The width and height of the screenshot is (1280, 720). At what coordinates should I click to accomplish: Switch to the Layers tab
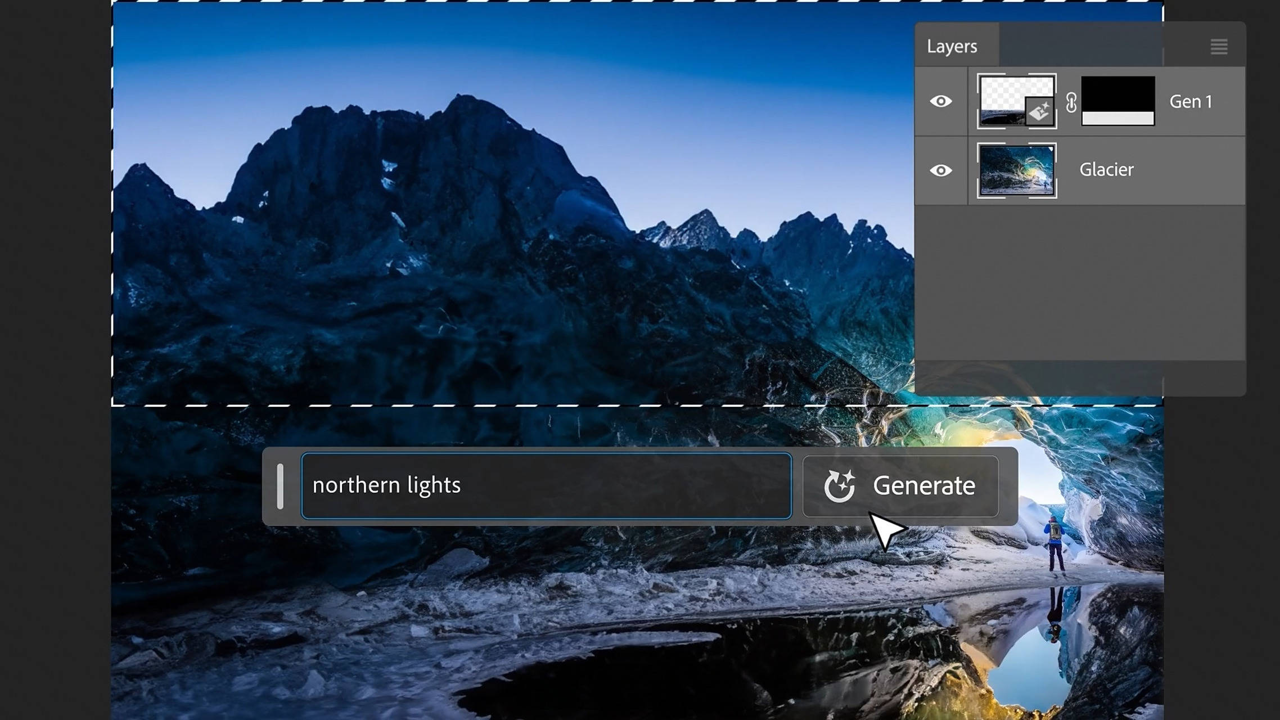pos(952,46)
